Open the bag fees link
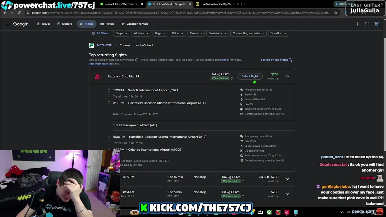The image size is (386, 217). [x=224, y=60]
